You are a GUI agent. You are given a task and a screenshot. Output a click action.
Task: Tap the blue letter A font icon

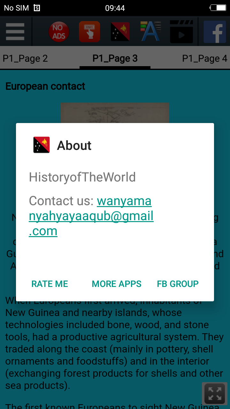coord(150,31)
